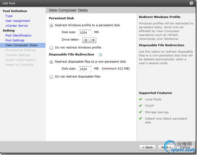Click the Back button
Screen dimensions: 197x155
147,147
